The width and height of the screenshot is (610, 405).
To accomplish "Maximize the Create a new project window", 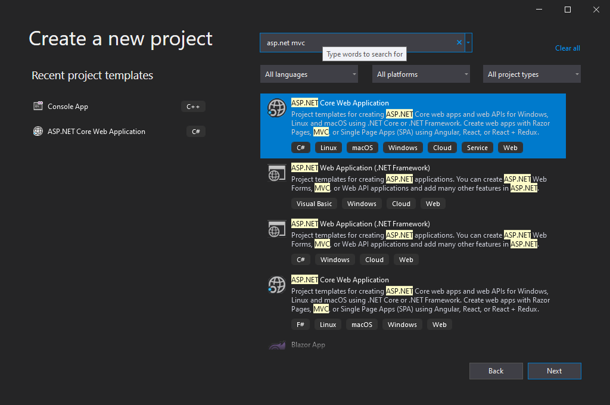I will 568,10.
